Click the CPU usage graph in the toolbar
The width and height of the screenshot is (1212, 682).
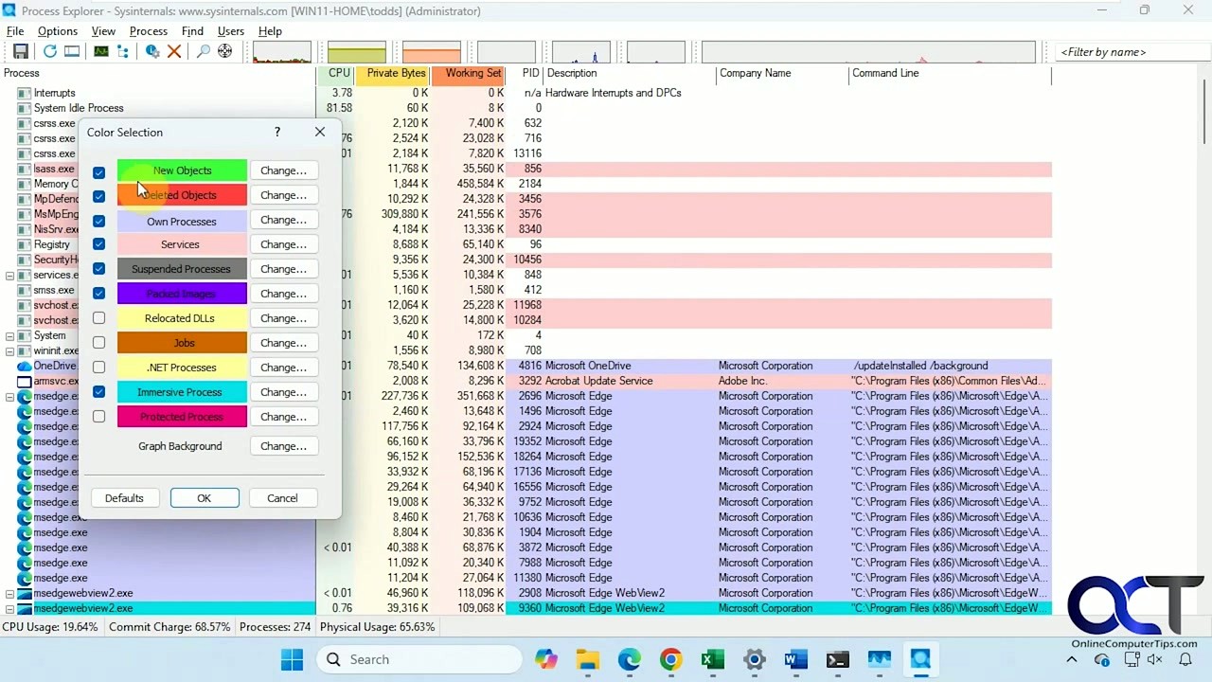coord(282,51)
